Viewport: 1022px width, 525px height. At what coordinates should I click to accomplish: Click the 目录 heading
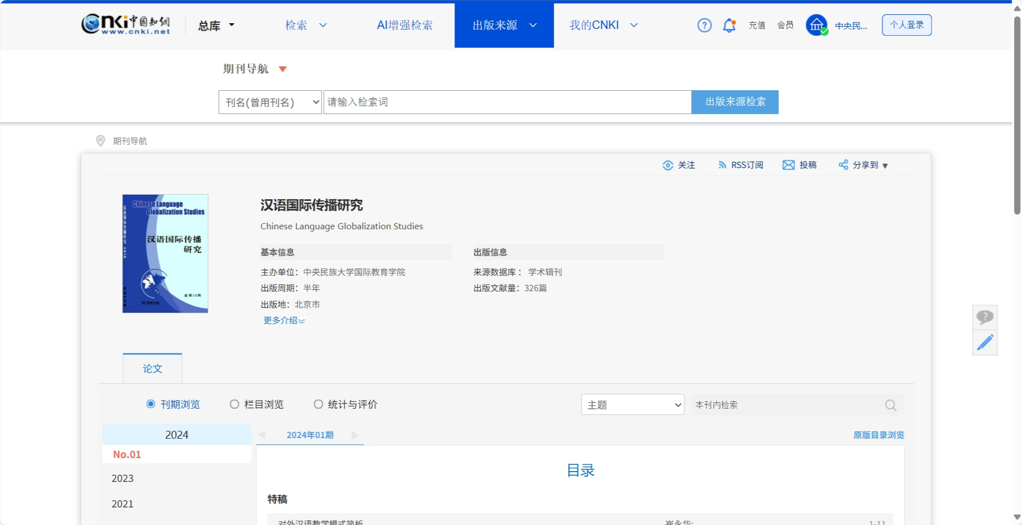tap(581, 471)
